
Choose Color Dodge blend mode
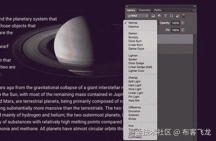(140, 63)
